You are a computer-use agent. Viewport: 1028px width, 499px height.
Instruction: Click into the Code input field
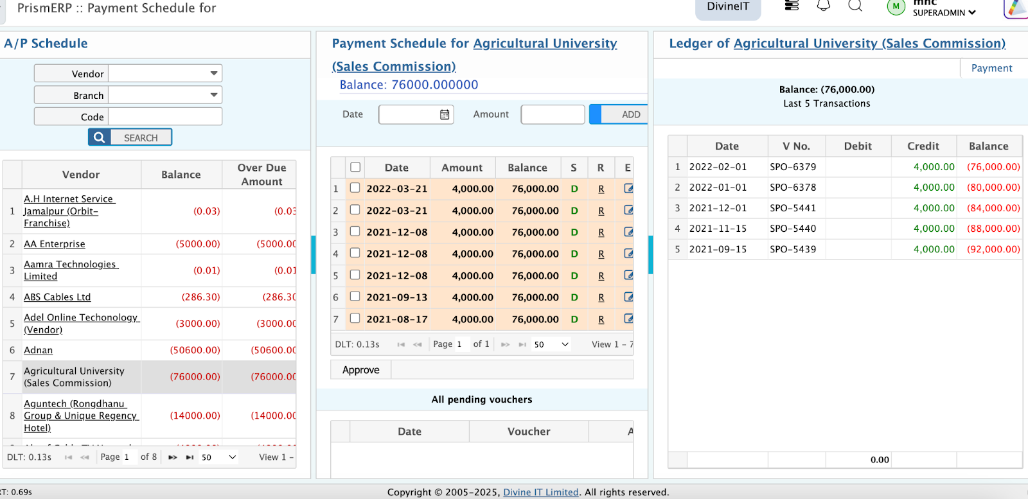coord(165,116)
